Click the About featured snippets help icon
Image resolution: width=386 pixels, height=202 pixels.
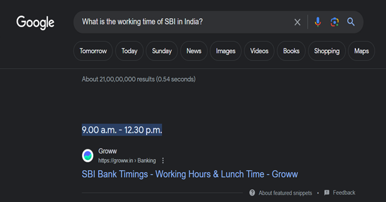point(252,193)
